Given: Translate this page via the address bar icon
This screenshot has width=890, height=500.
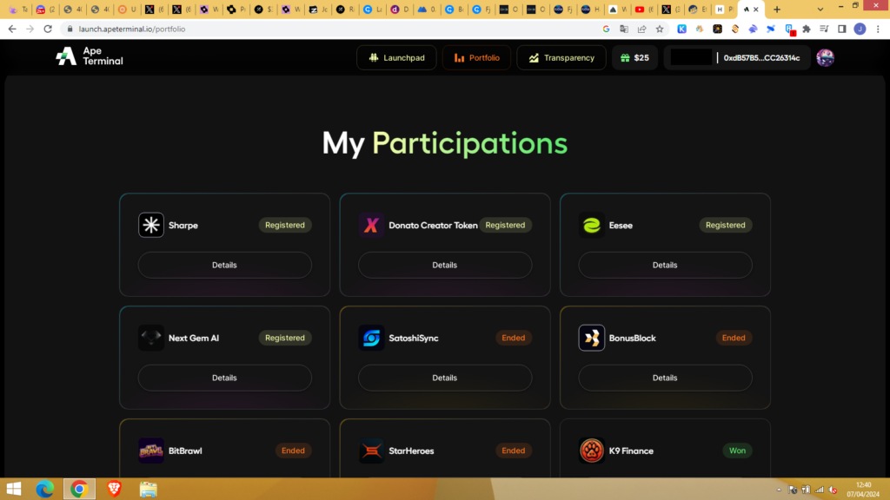Looking at the screenshot, I should pyautogui.click(x=624, y=29).
